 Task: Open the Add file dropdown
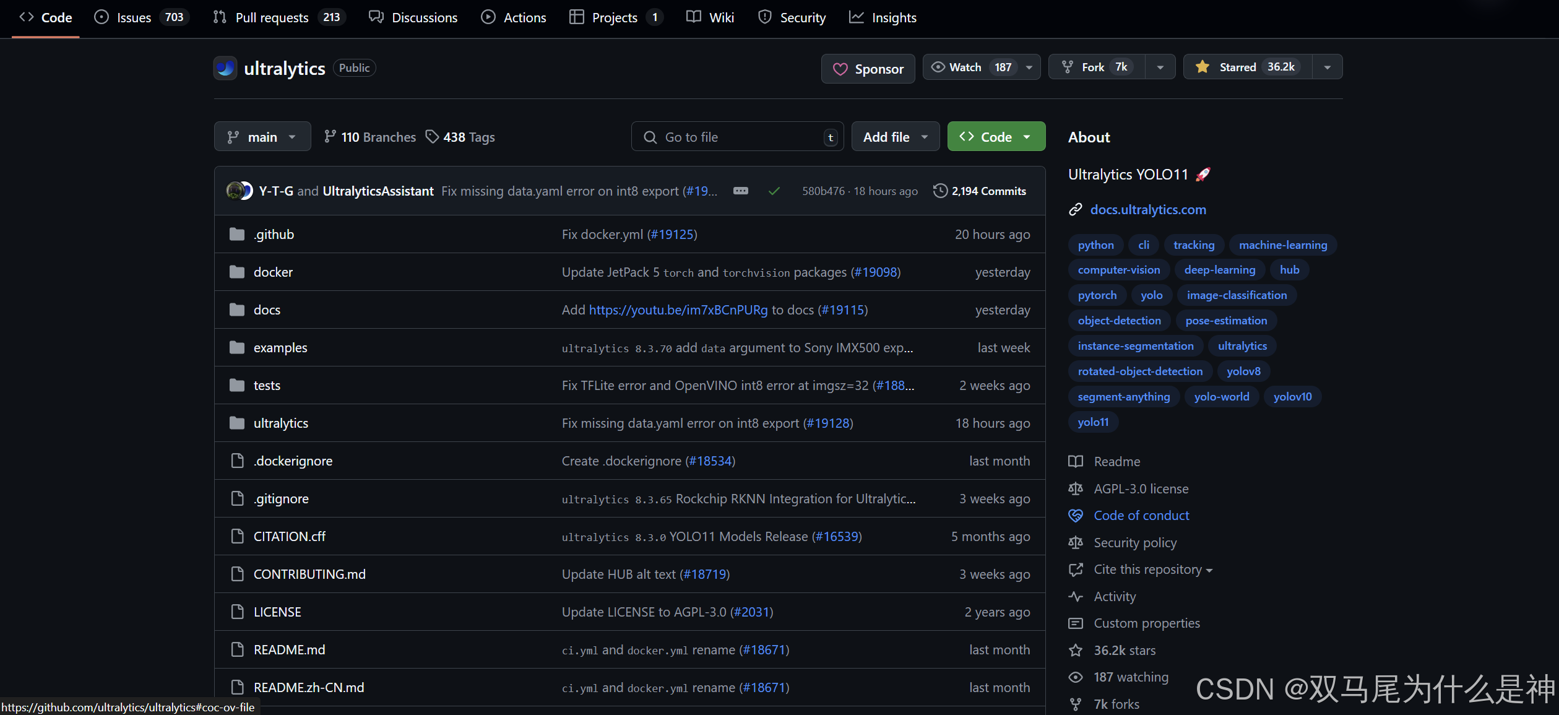[x=895, y=137]
